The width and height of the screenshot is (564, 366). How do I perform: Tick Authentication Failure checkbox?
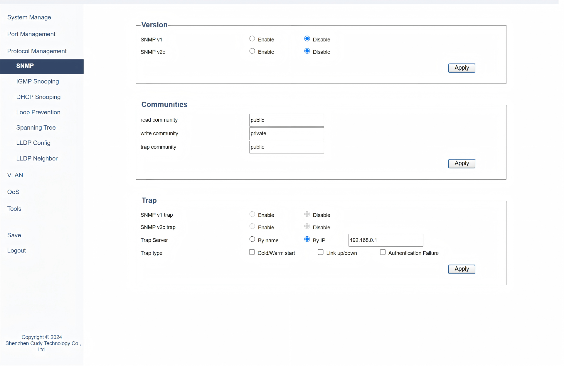pos(383,252)
